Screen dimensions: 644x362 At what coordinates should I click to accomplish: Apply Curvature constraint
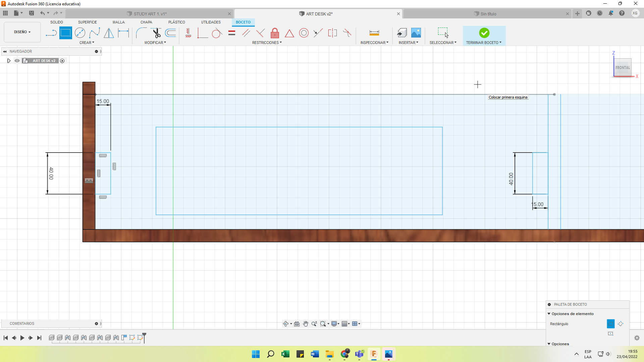[347, 33]
